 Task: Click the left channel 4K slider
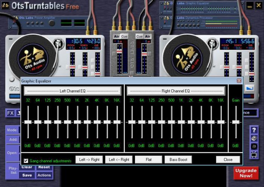(97, 122)
